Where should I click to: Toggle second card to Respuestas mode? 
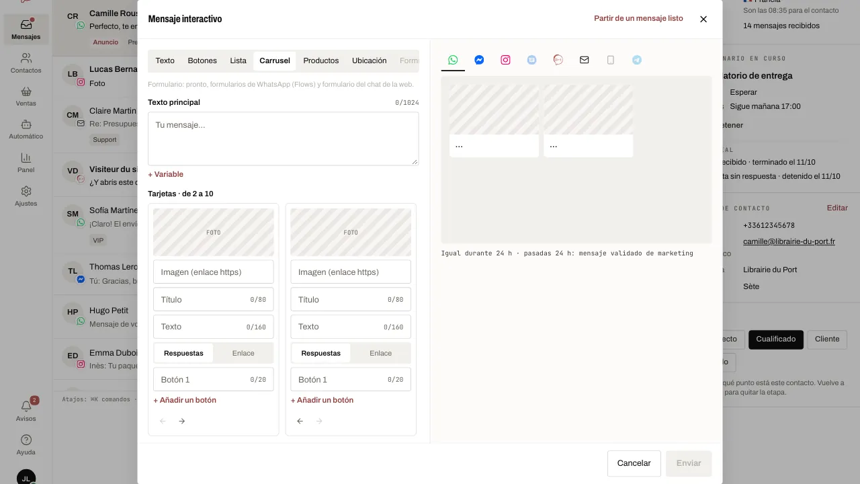coord(320,353)
